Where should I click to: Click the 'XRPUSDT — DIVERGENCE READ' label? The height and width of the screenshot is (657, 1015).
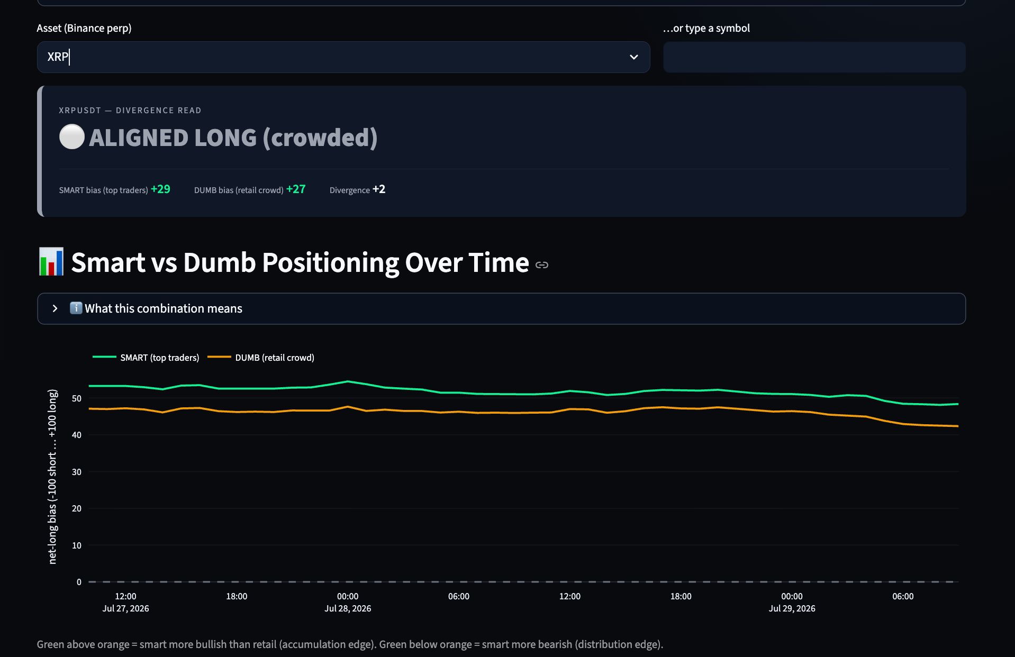tap(130, 111)
